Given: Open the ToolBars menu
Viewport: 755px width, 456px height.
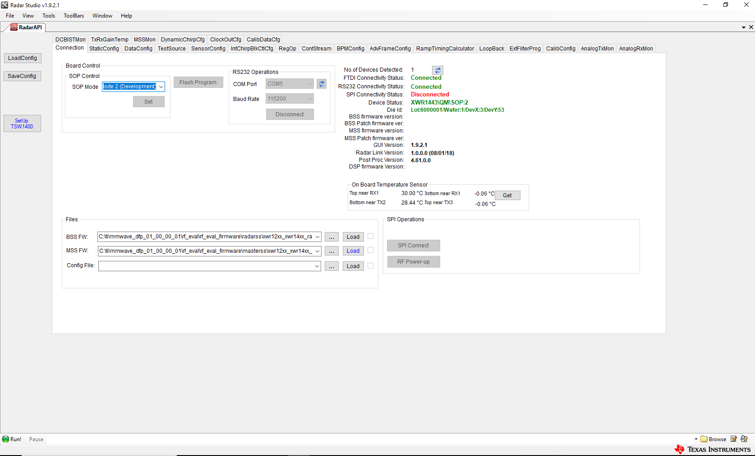Looking at the screenshot, I should (x=74, y=16).
